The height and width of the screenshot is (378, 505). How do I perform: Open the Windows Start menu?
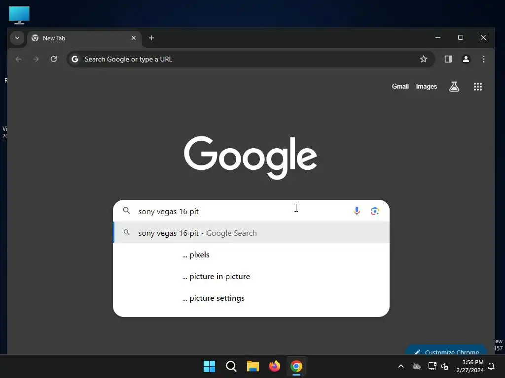pos(209,366)
